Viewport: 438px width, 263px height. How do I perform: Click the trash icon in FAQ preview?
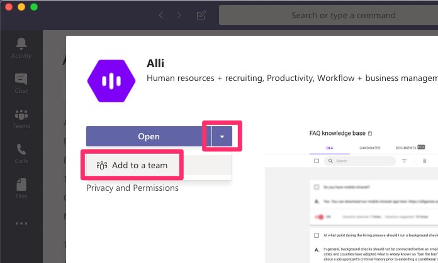click(425, 161)
